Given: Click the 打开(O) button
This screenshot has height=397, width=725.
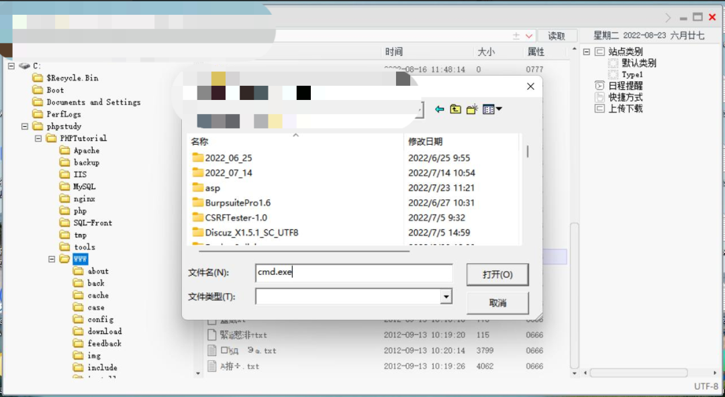Looking at the screenshot, I should click(497, 274).
